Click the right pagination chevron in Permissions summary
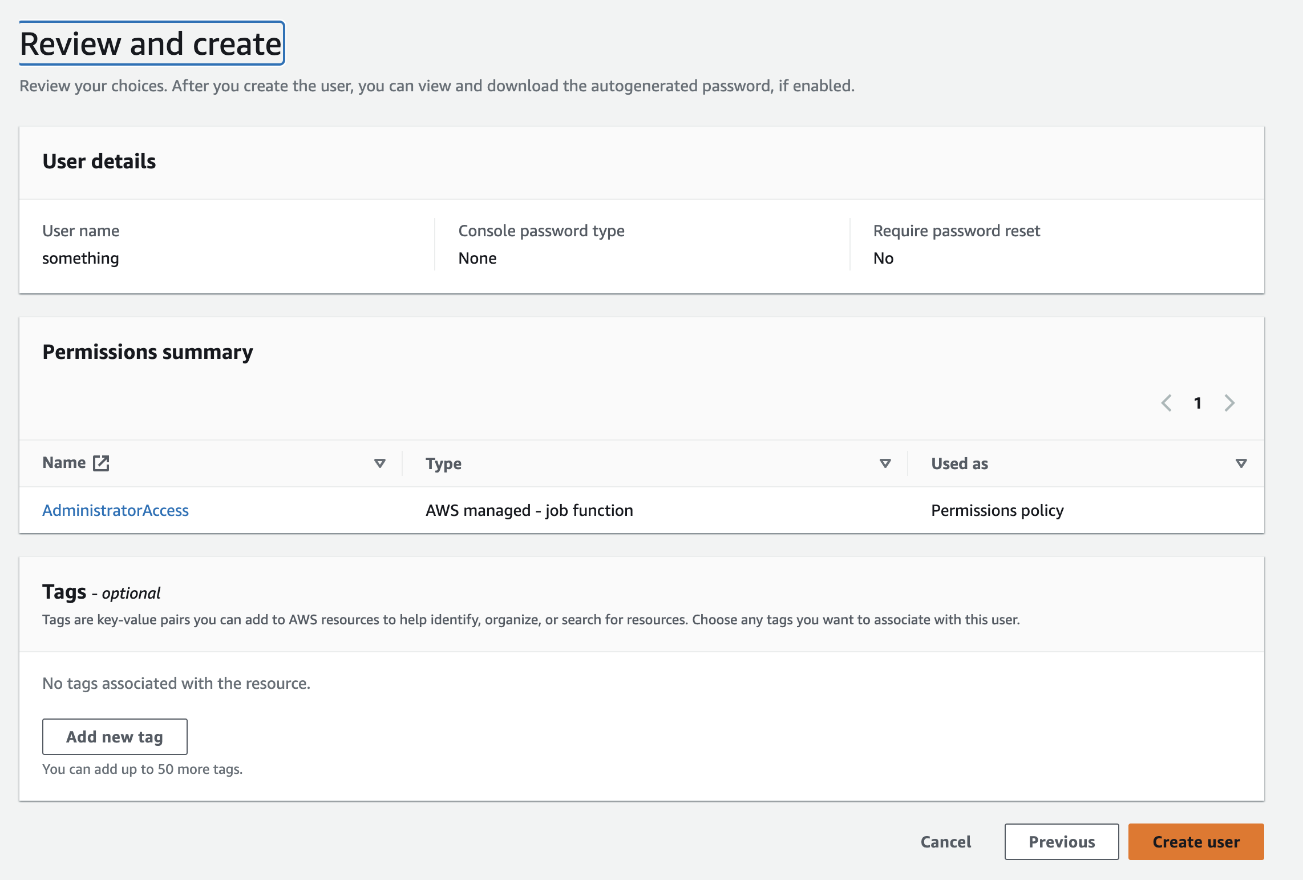Image resolution: width=1303 pixels, height=880 pixels. tap(1229, 403)
